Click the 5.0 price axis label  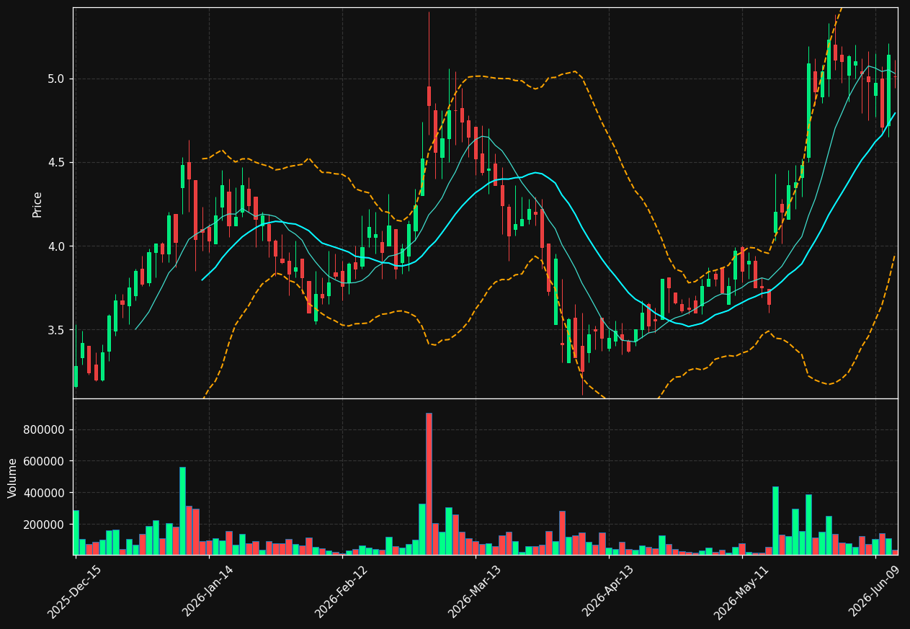pyautogui.click(x=55, y=79)
